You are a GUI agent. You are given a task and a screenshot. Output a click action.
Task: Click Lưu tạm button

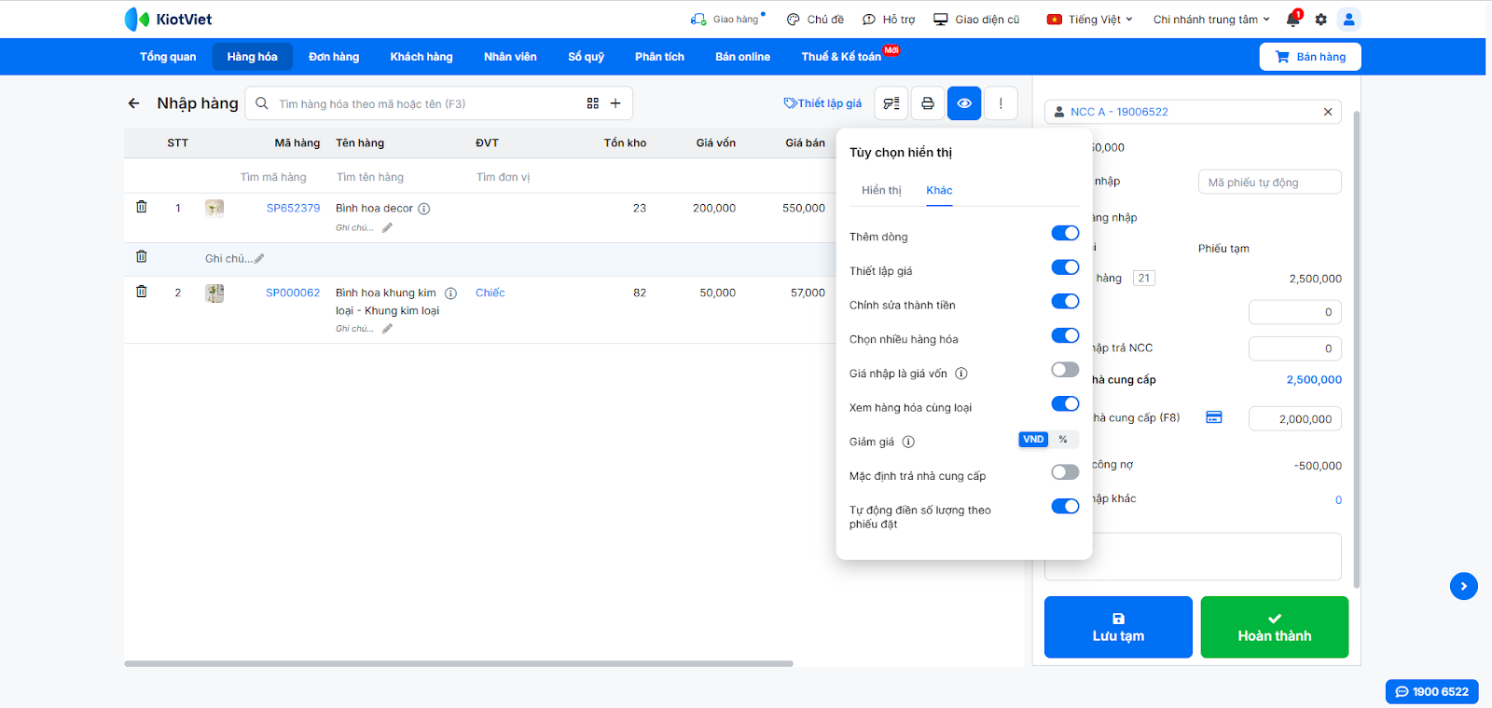coord(1118,627)
